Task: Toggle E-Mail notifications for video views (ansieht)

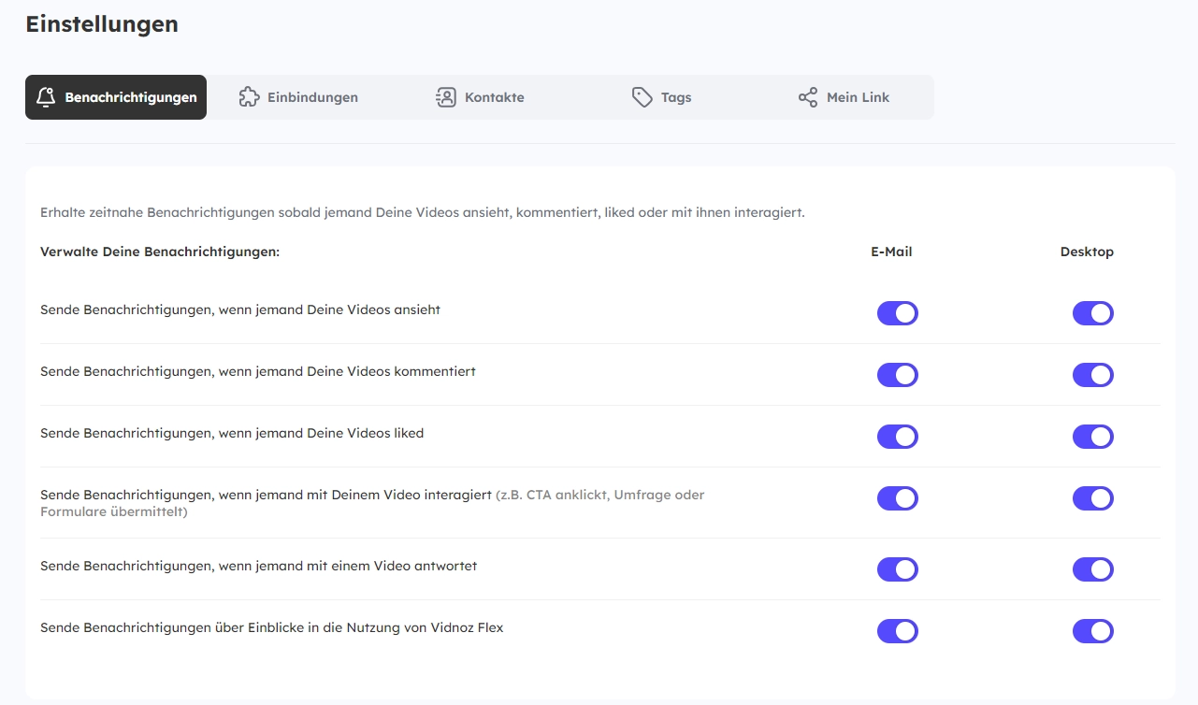Action: pos(898,313)
